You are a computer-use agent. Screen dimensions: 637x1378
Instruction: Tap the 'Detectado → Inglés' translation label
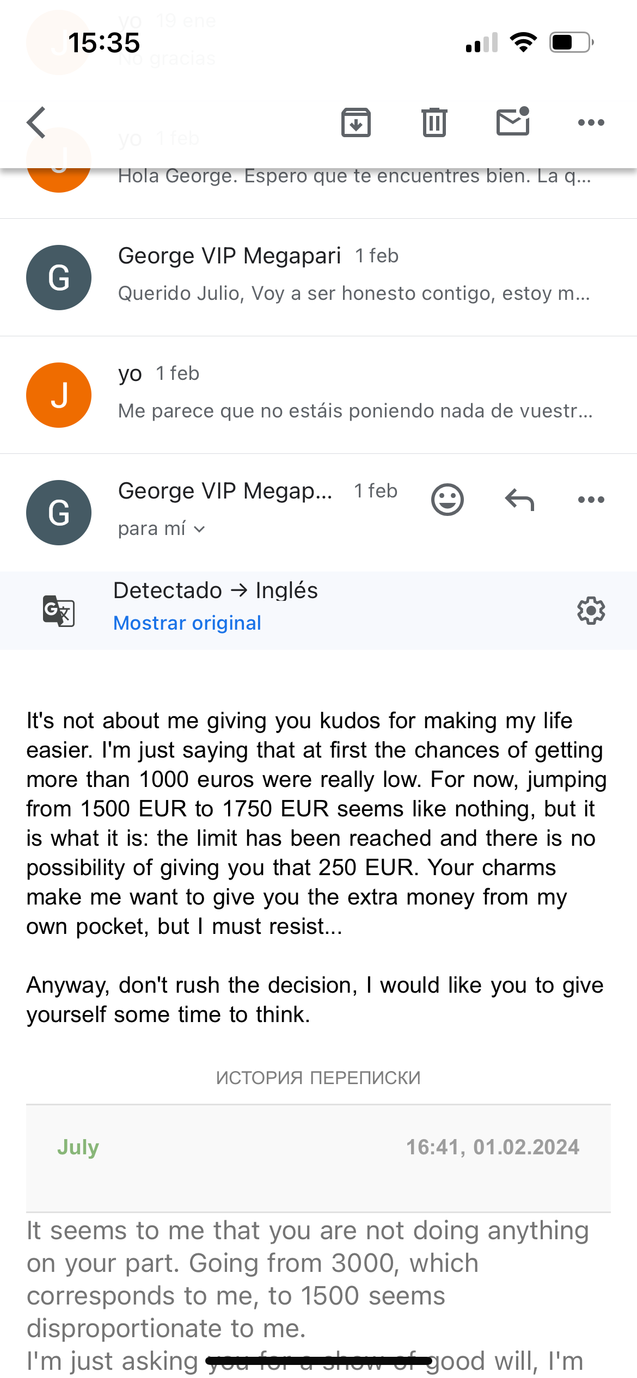click(215, 590)
